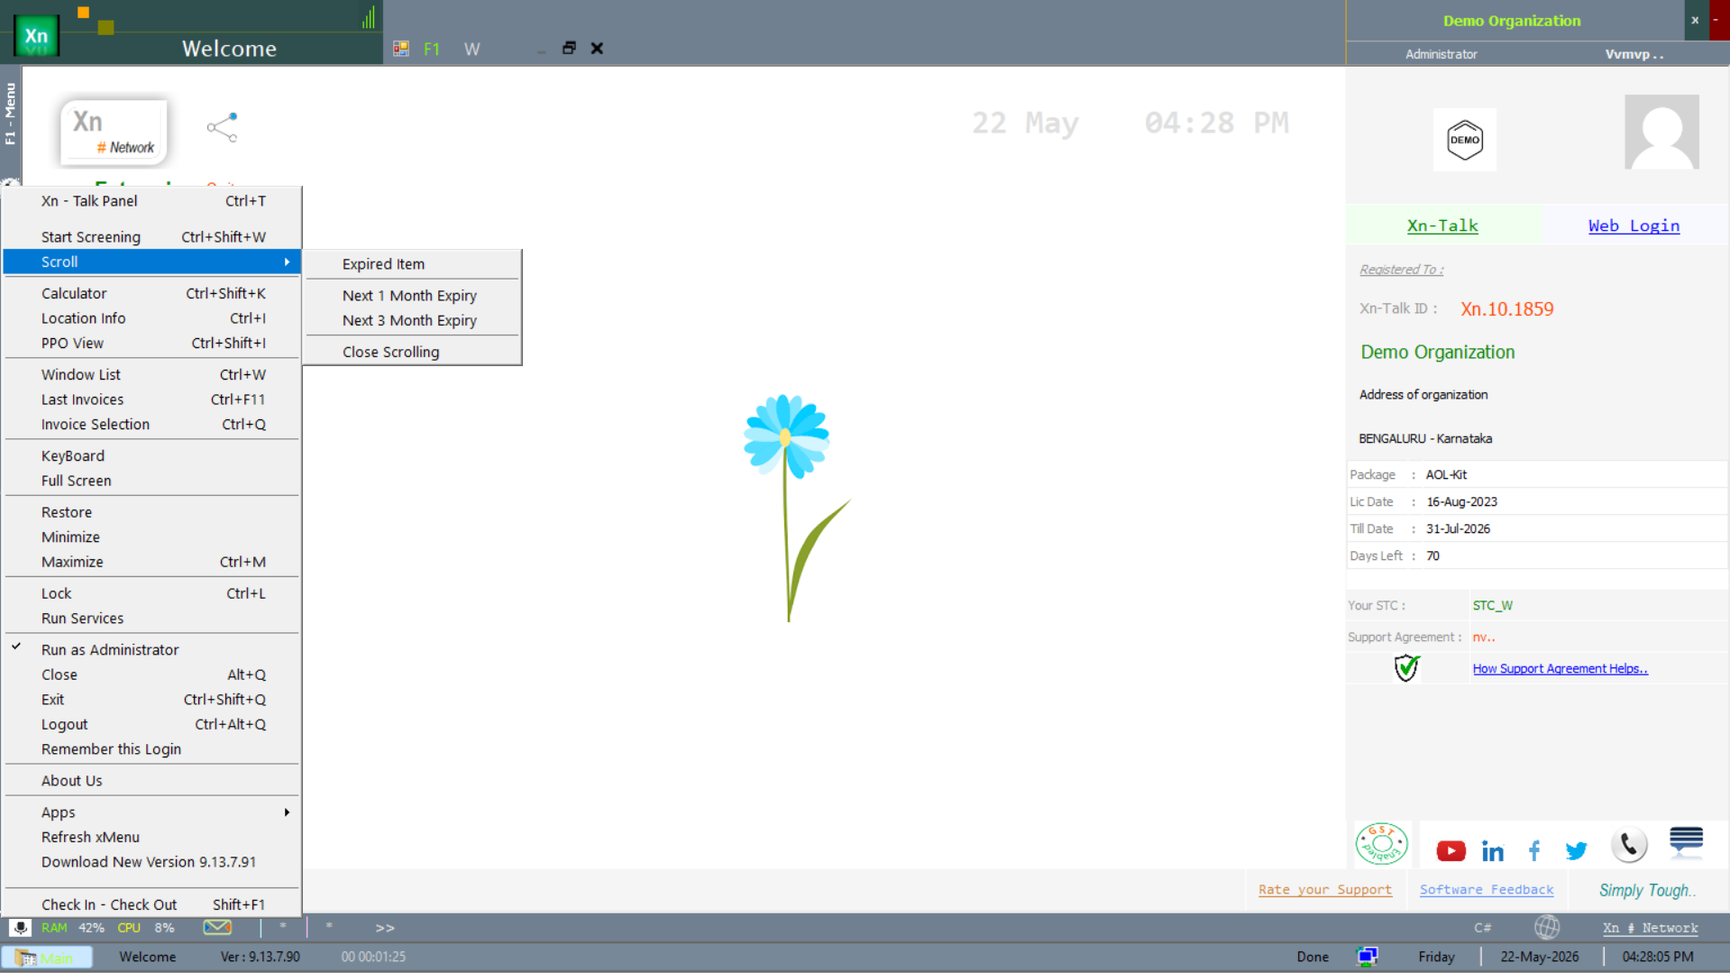Click the microphone icon in status bar
This screenshot has height=973, width=1730.
(20, 927)
